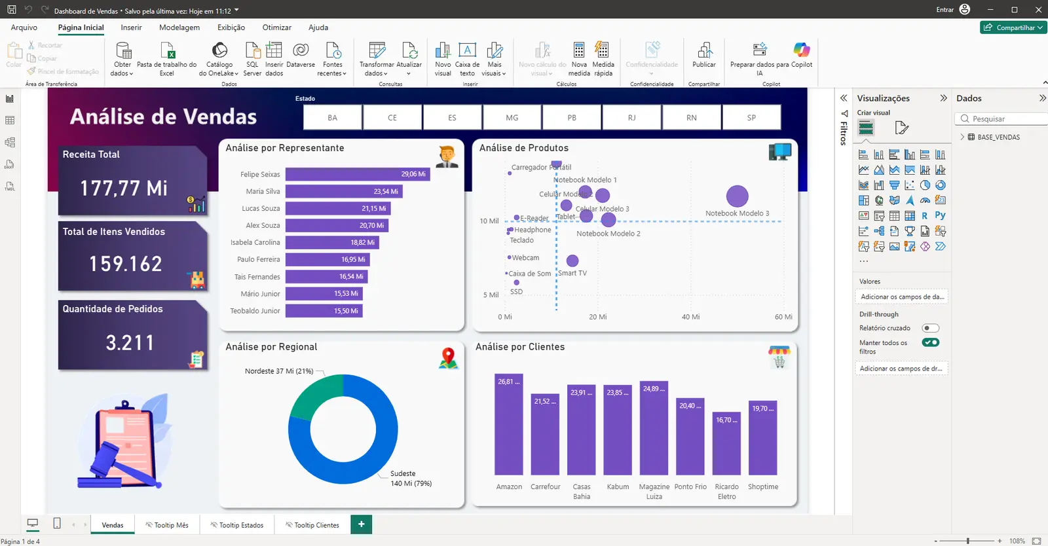This screenshot has height=546, width=1048.
Task: Open the Obter dados dropdown
Action: [x=122, y=59]
